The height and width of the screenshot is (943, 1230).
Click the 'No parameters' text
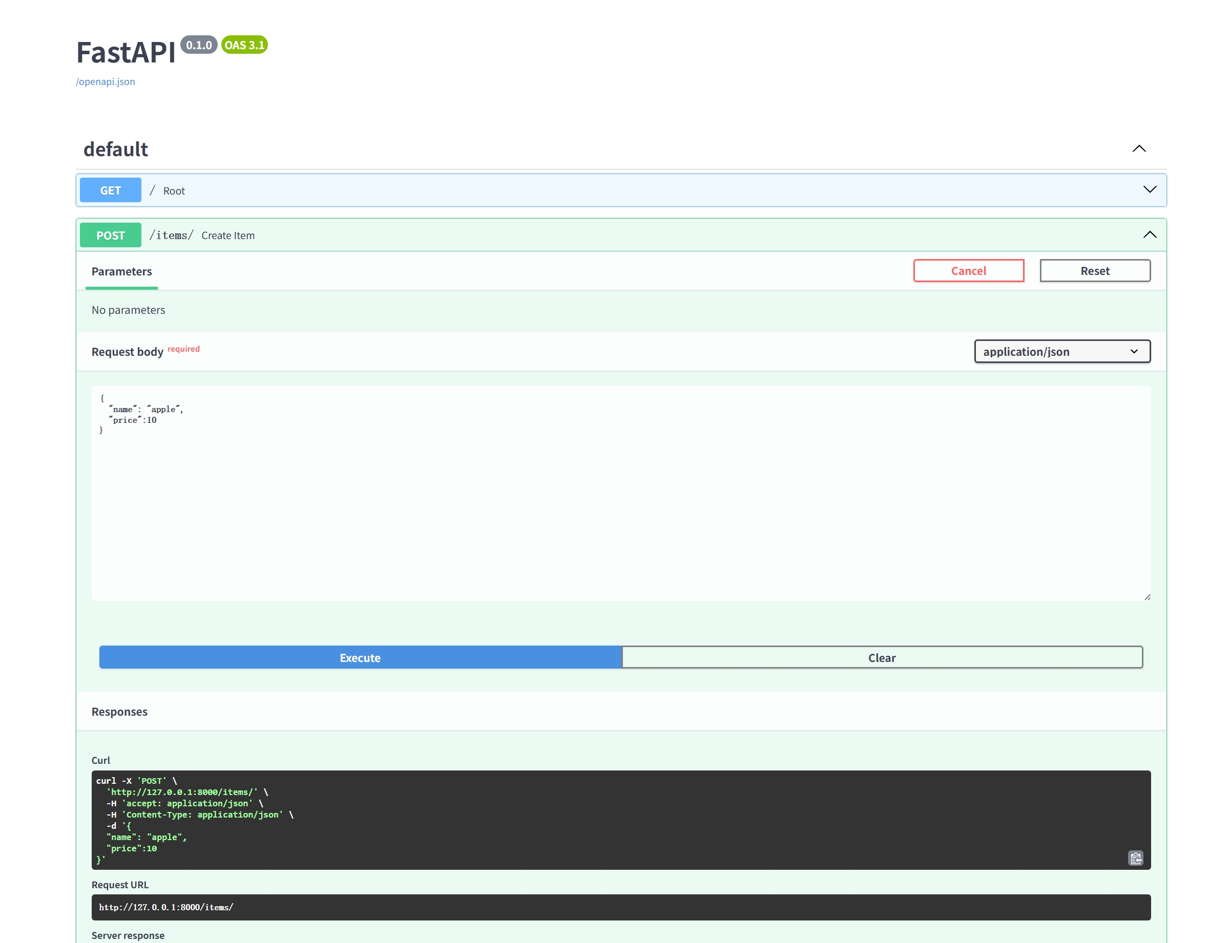pos(129,310)
